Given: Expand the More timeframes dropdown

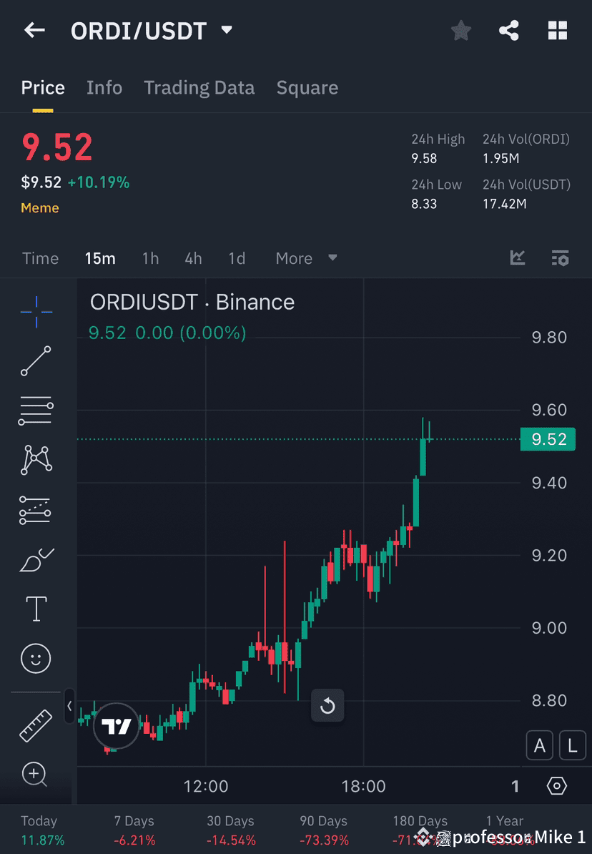Looking at the screenshot, I should pyautogui.click(x=306, y=258).
